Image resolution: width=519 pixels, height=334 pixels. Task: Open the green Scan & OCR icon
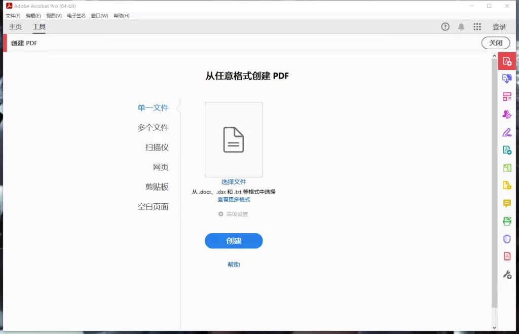507,221
